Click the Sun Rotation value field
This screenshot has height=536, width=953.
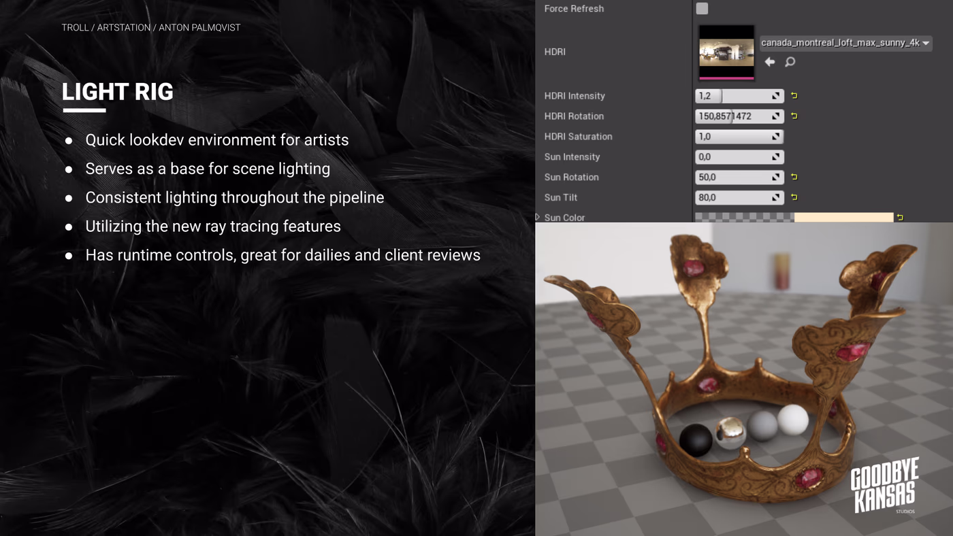tap(739, 177)
